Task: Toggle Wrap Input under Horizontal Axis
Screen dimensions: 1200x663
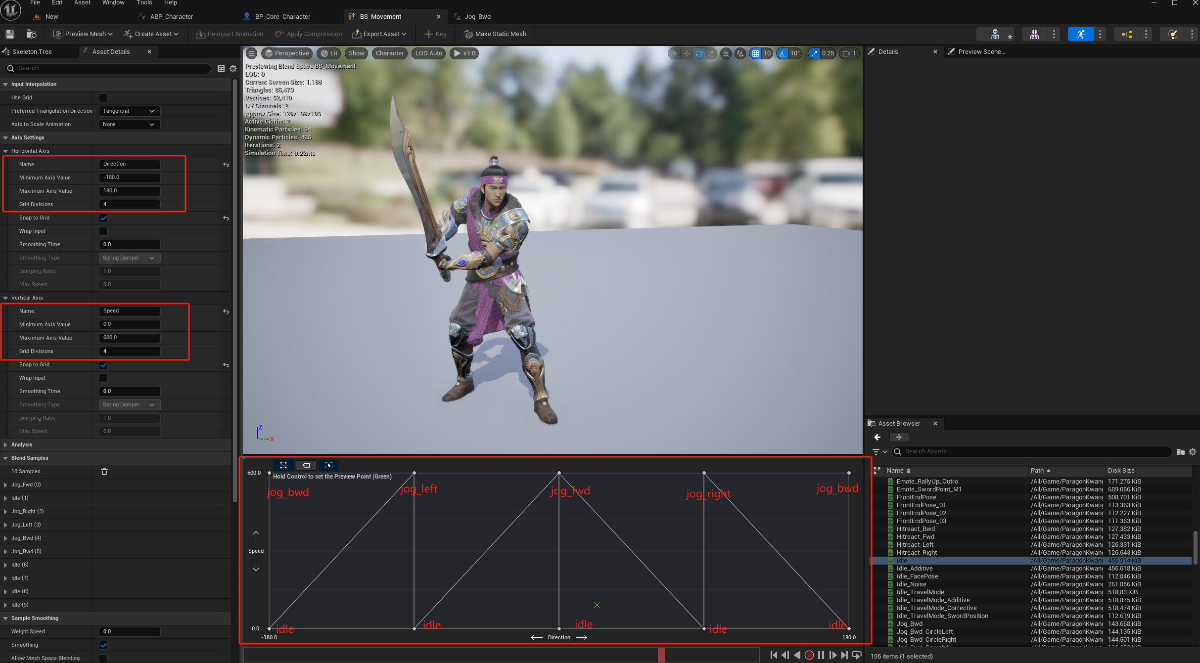Action: 103,231
